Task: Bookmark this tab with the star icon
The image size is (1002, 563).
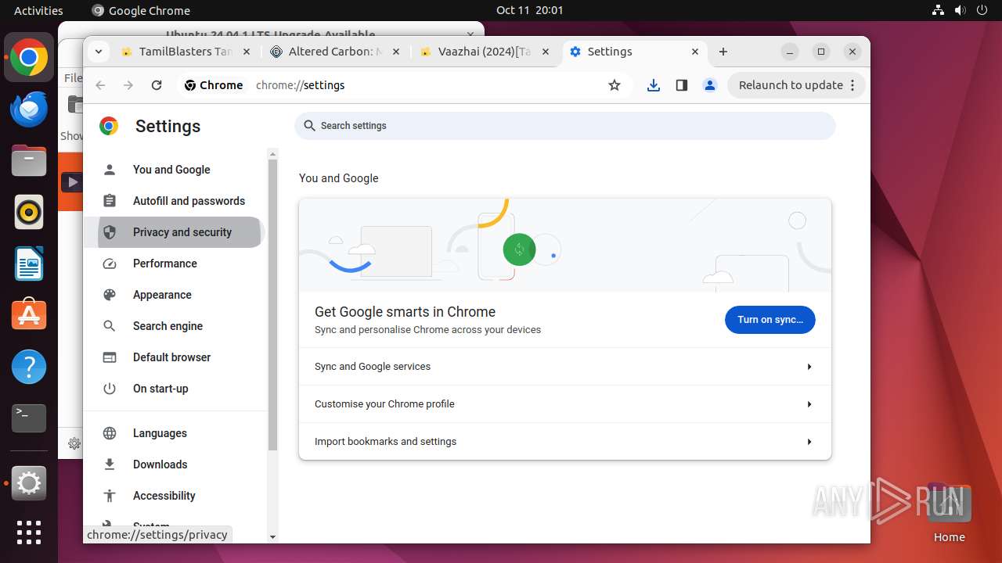Action: (615, 85)
